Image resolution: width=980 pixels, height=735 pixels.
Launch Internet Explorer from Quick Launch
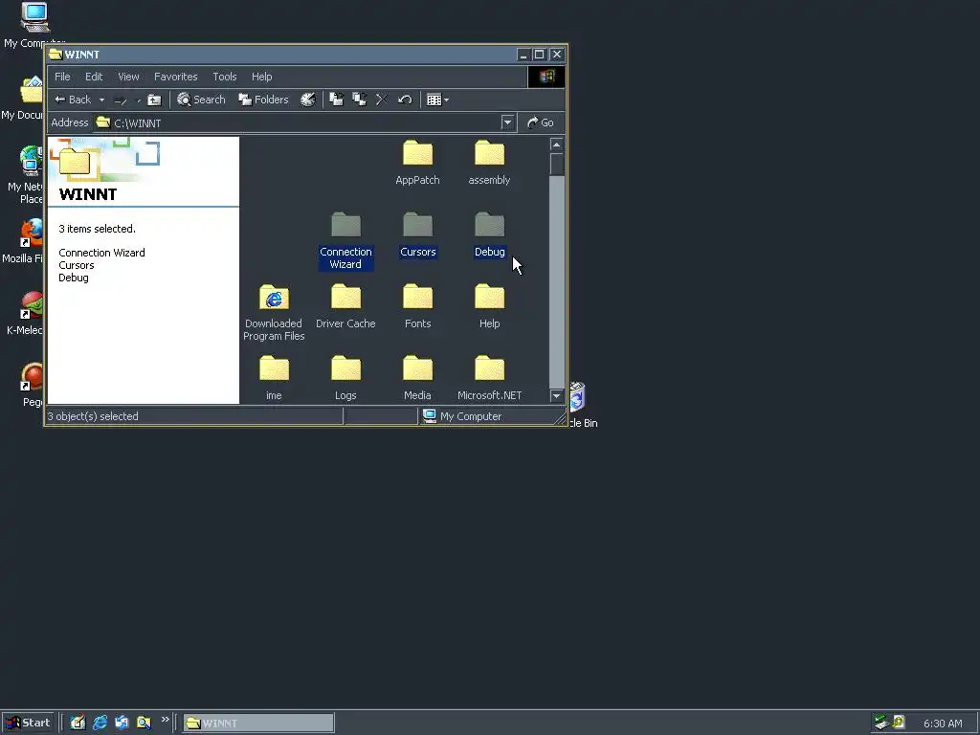100,723
